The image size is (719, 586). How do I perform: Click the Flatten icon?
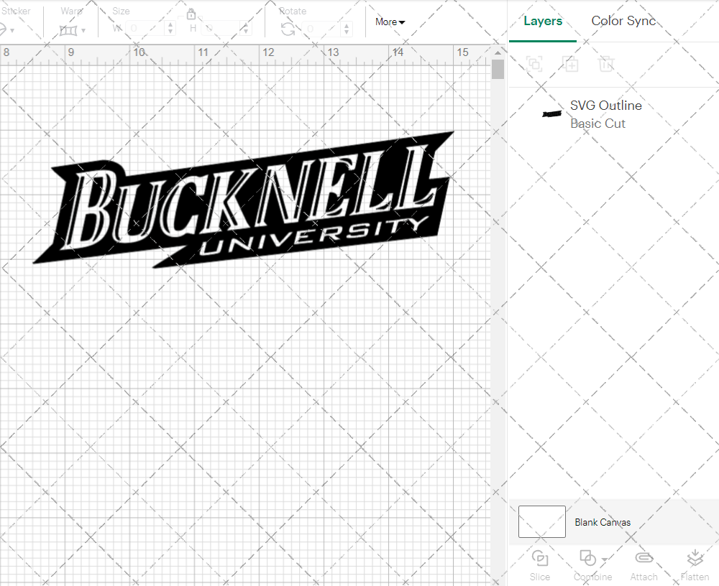(x=695, y=558)
